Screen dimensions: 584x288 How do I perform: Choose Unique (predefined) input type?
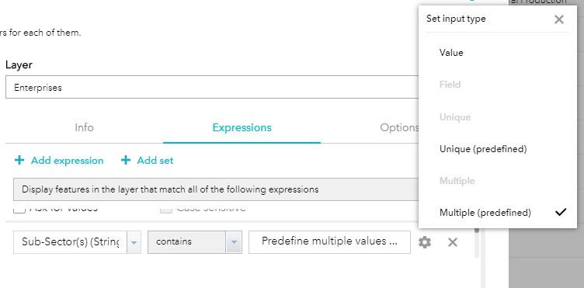tap(483, 149)
